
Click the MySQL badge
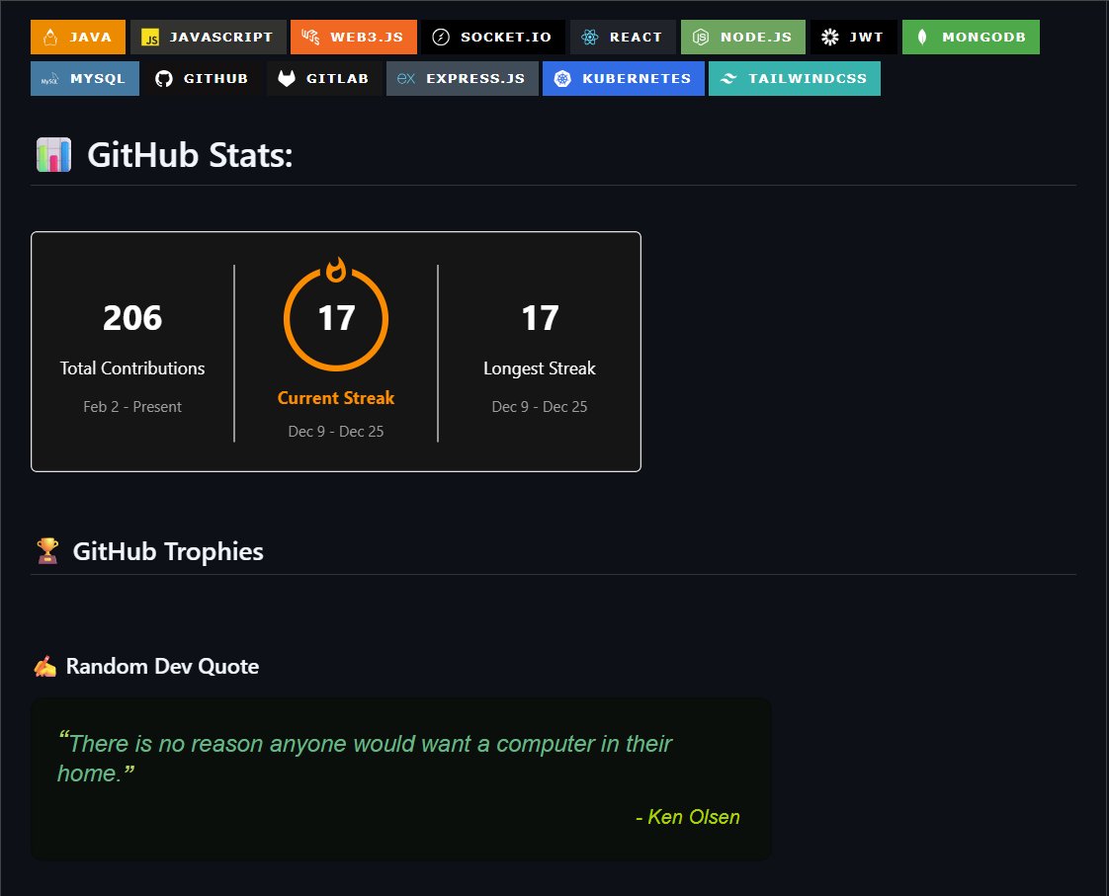(x=85, y=78)
